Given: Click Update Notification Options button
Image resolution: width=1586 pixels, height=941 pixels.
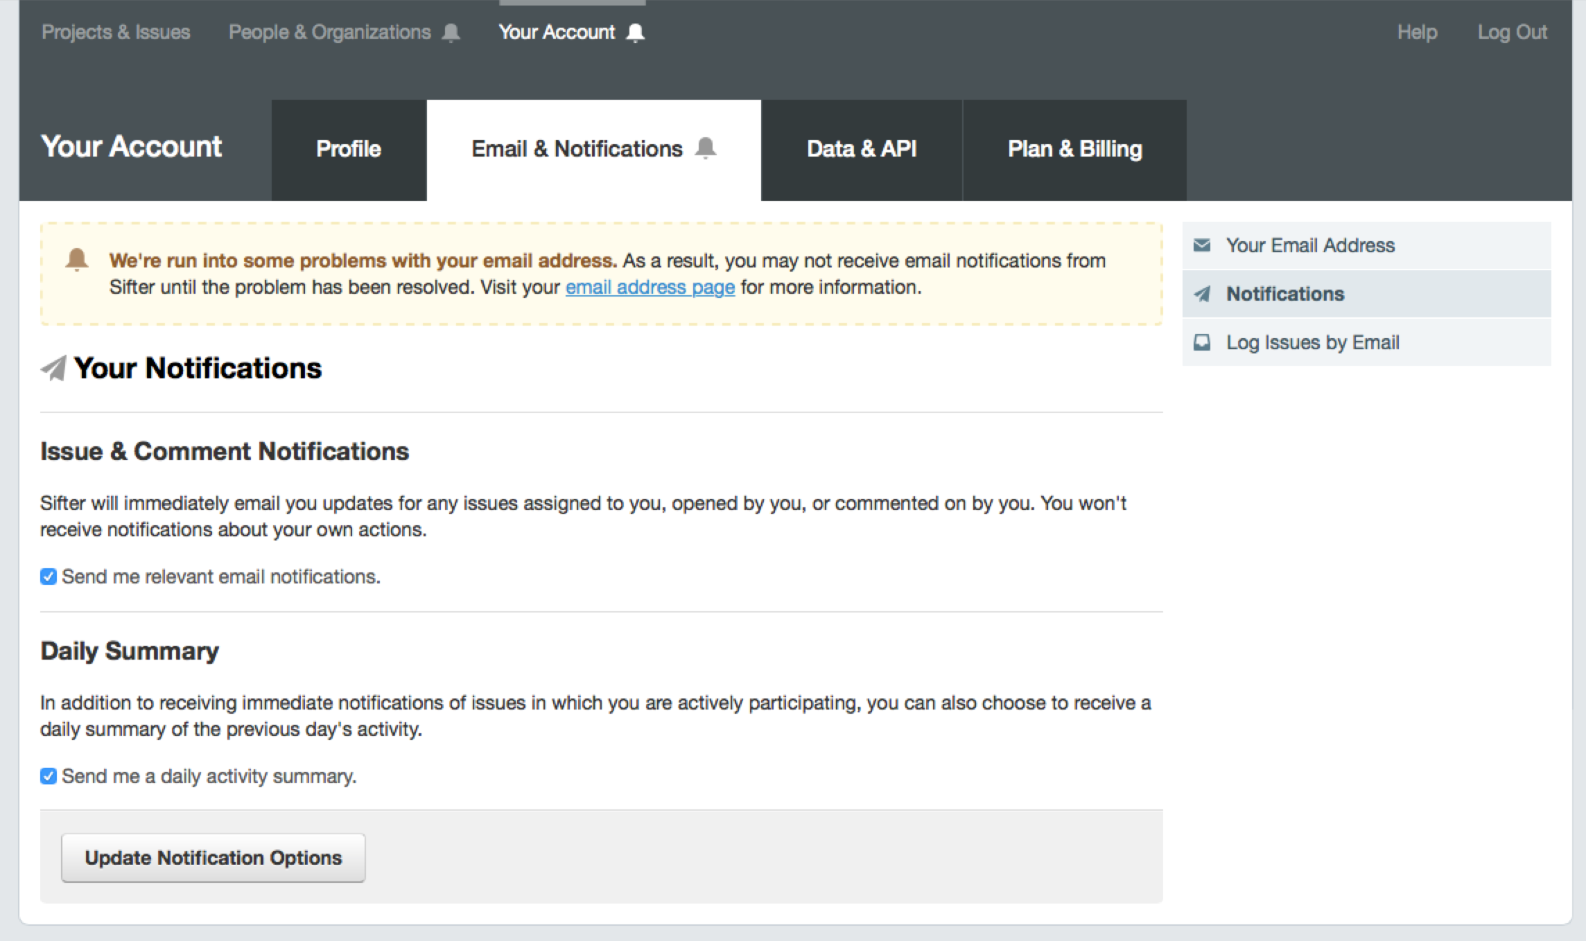Looking at the screenshot, I should point(214,858).
